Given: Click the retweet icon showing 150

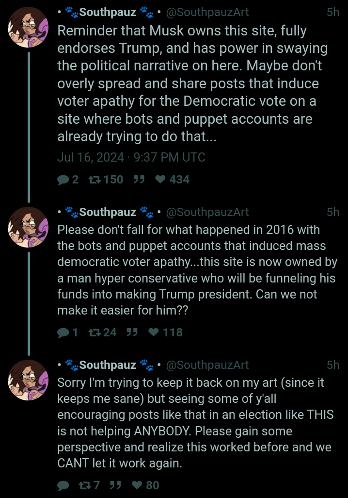Looking at the screenshot, I should coord(95,180).
